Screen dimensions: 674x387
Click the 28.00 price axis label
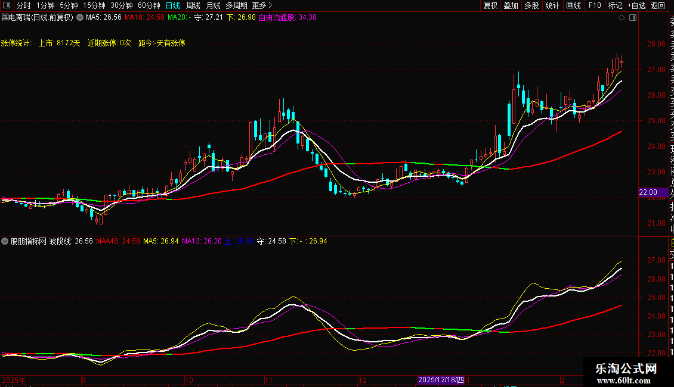click(x=656, y=44)
